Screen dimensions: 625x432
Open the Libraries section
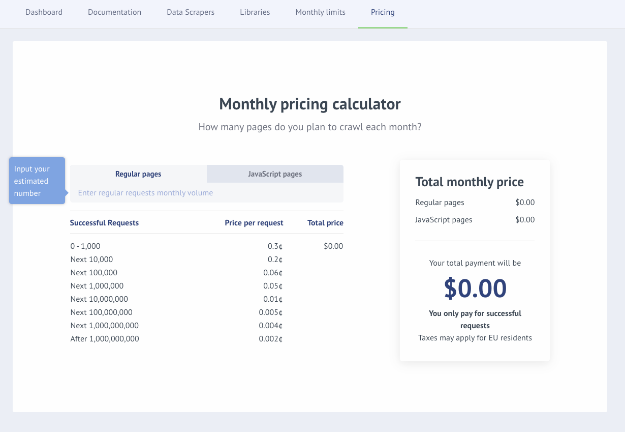255,12
